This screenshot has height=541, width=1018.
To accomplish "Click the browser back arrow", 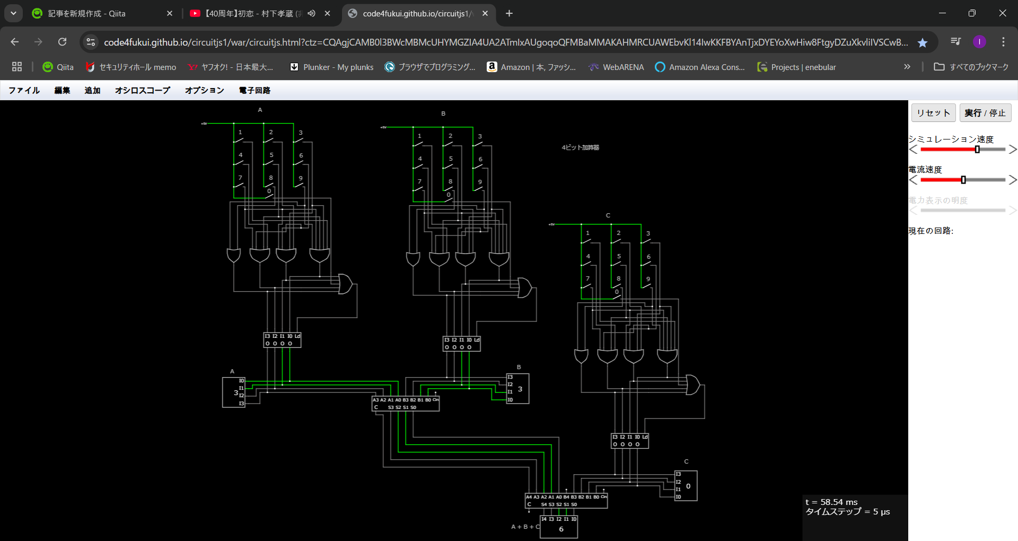I will pos(15,42).
